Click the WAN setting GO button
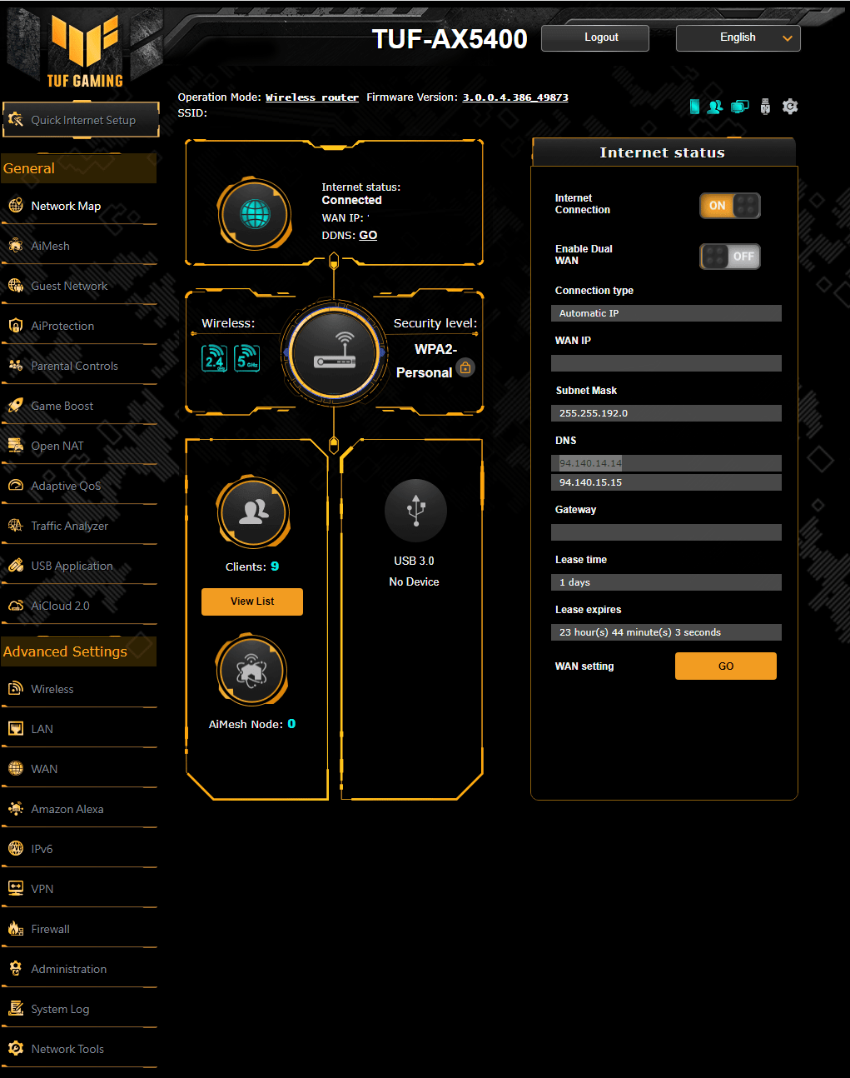 725,666
